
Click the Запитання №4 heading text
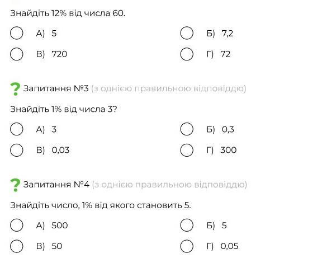(56, 185)
